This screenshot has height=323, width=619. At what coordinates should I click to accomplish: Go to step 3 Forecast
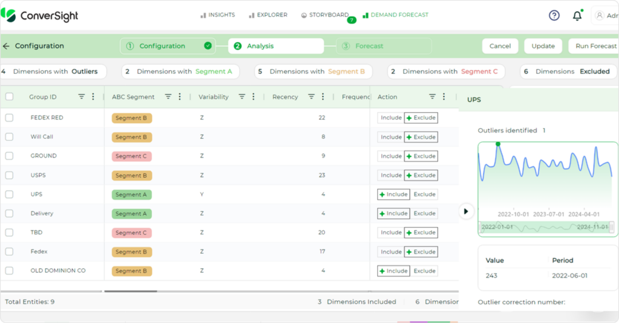click(384, 46)
